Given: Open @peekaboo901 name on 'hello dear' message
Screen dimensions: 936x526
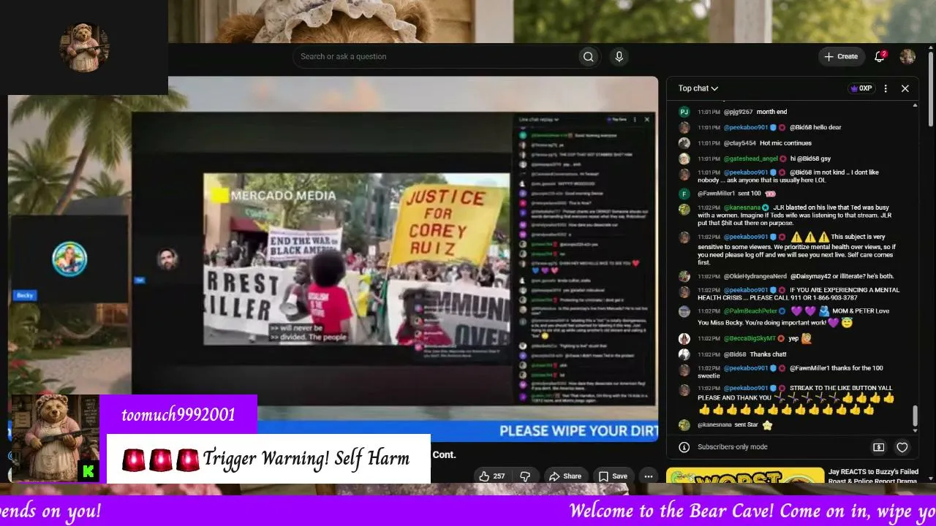Looking at the screenshot, I should point(746,127).
